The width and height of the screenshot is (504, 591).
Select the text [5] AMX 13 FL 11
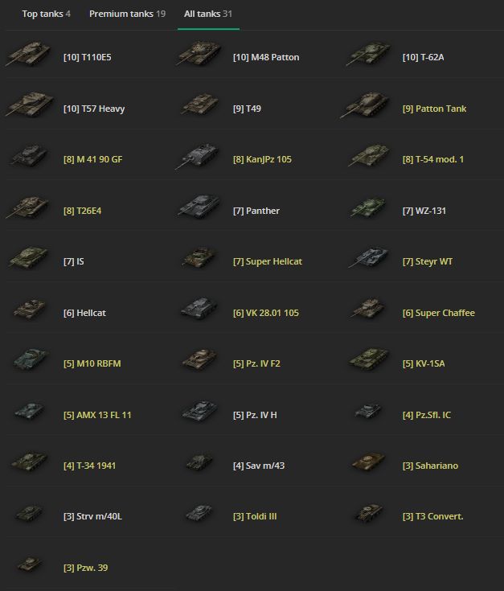click(97, 415)
